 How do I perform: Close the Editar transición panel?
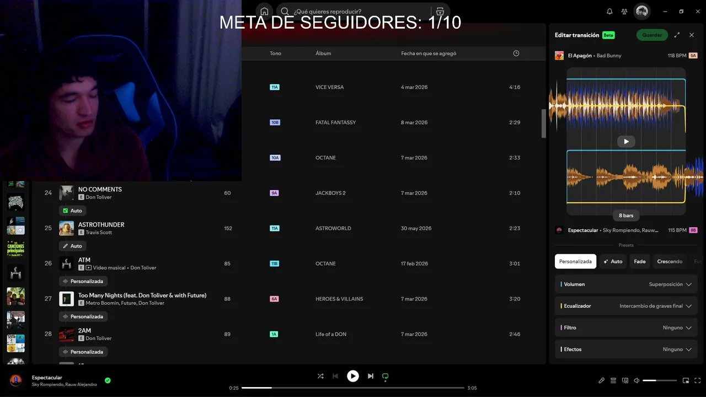tap(692, 35)
